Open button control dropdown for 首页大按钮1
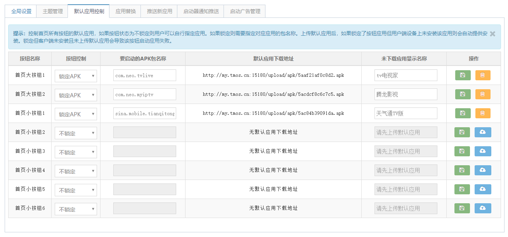The width and height of the screenshot is (508, 237). 76,76
